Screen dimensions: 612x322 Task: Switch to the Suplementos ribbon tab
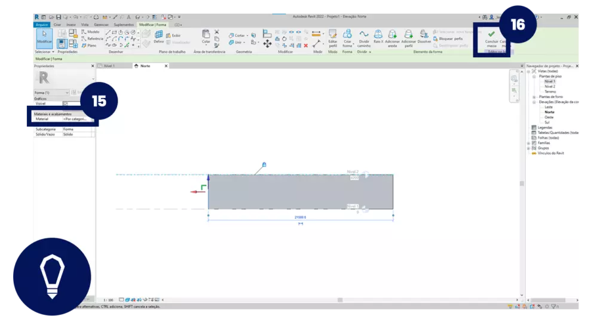click(124, 24)
